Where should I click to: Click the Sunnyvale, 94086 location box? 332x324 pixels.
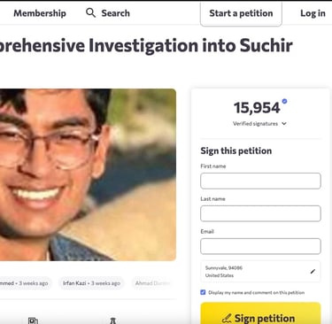pyautogui.click(x=260, y=272)
